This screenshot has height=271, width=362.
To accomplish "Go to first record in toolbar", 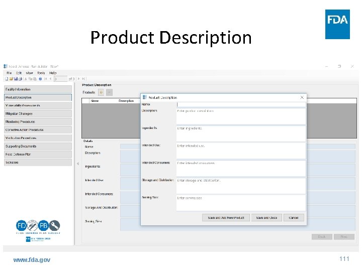I will tap(46, 79).
